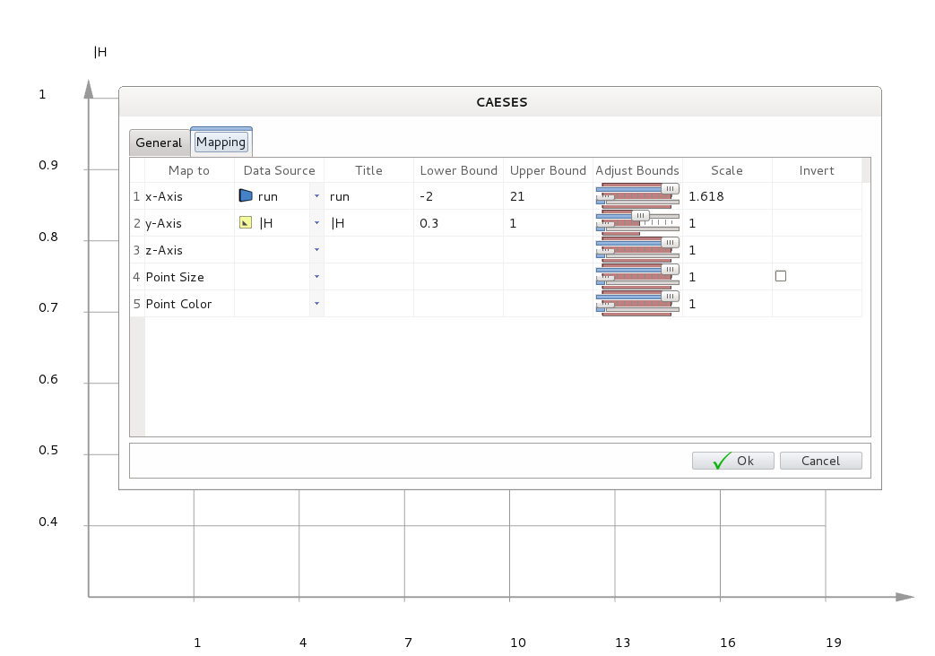Image resolution: width=935 pixels, height=656 pixels.
Task: Confirm the dialog with Ok
Action: click(733, 461)
